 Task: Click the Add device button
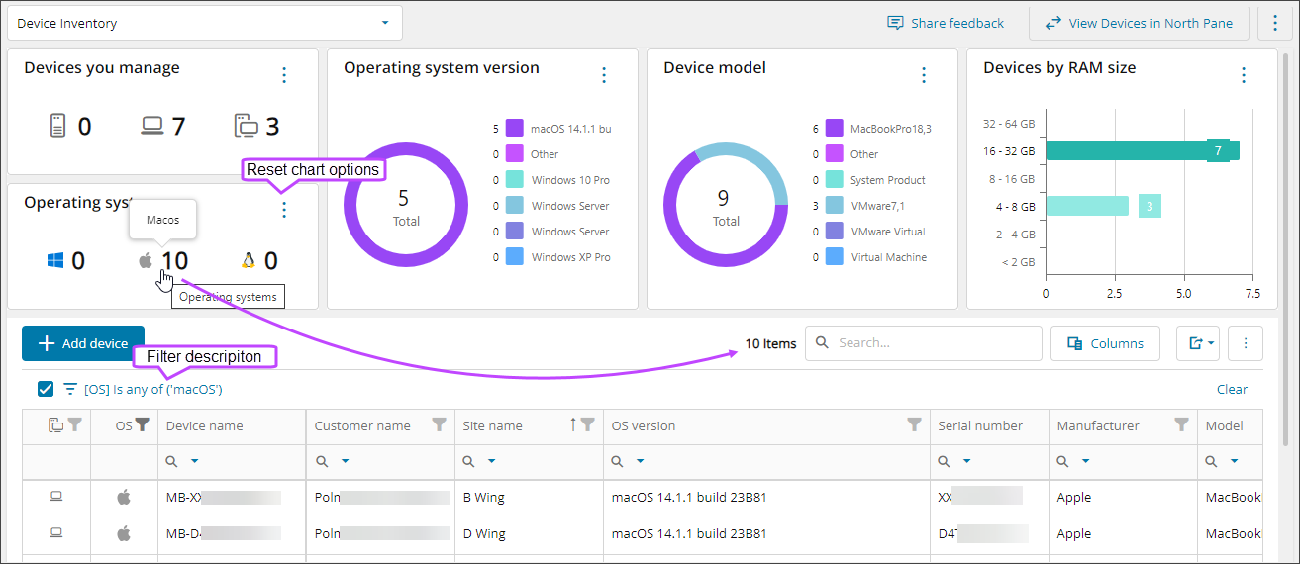[x=83, y=343]
